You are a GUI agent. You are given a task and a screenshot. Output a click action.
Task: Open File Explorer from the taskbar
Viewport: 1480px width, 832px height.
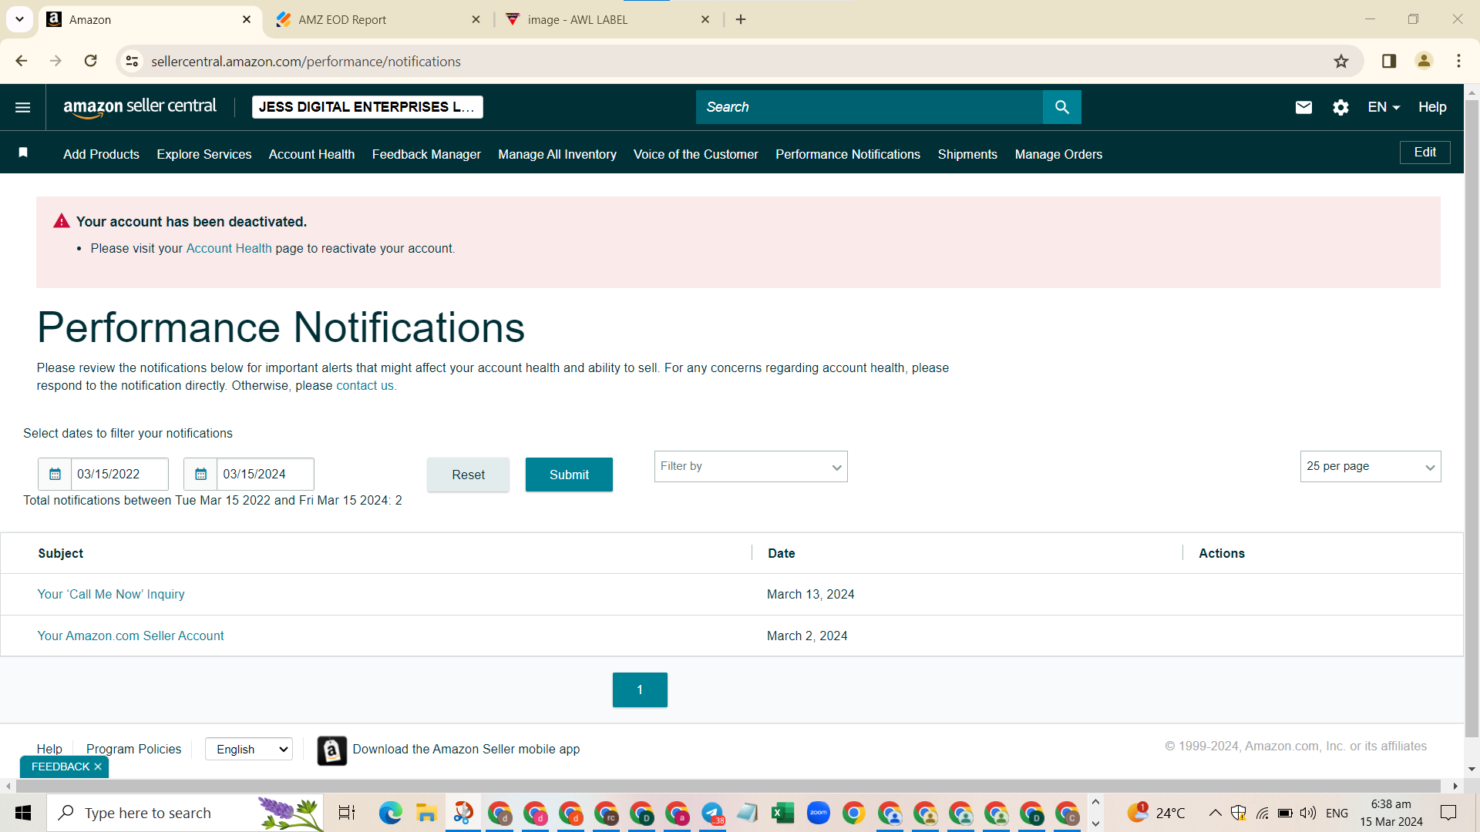(426, 813)
